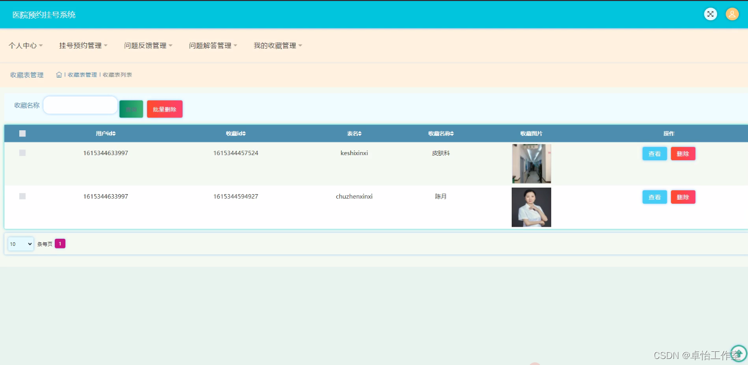Sort by 表名 column arrows
This screenshot has height=365, width=748.
point(360,134)
